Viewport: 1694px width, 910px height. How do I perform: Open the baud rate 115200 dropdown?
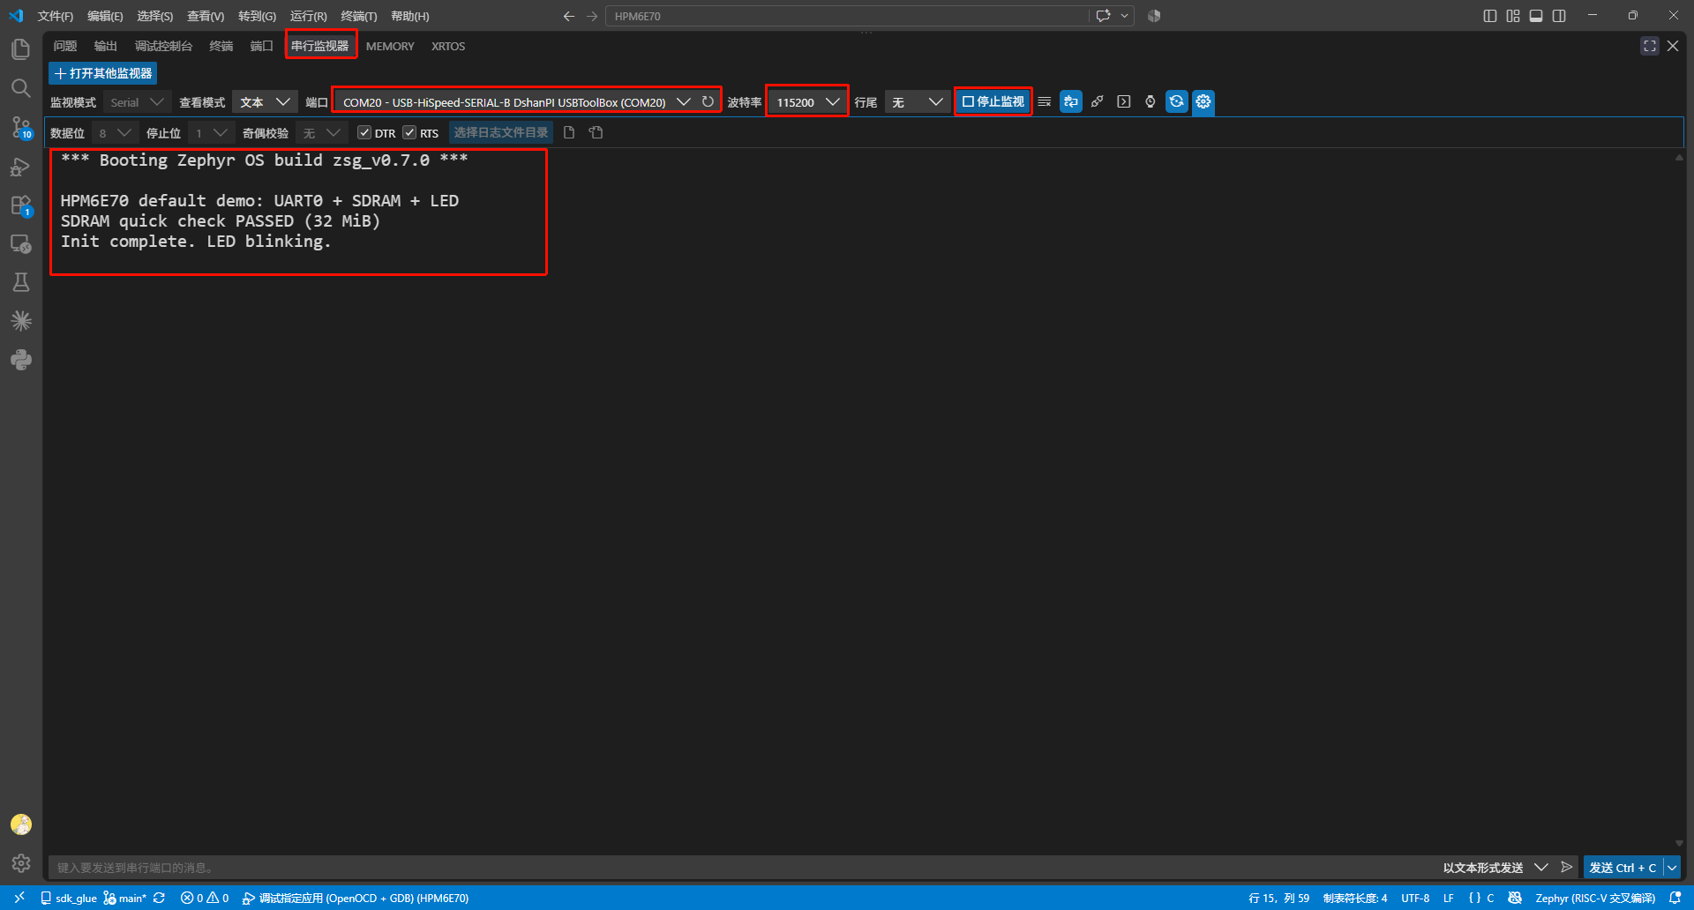point(806,102)
